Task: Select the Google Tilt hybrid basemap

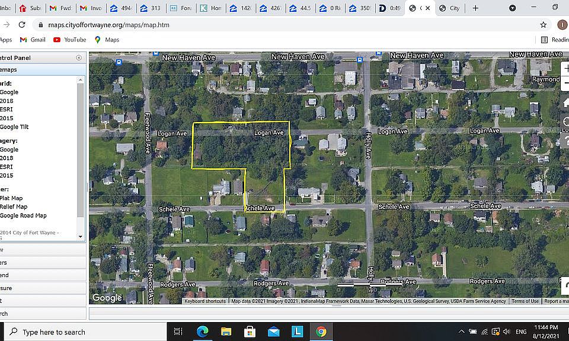Action: 14,127
